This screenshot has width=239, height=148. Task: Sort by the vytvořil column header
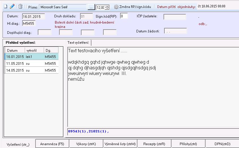click(34, 50)
